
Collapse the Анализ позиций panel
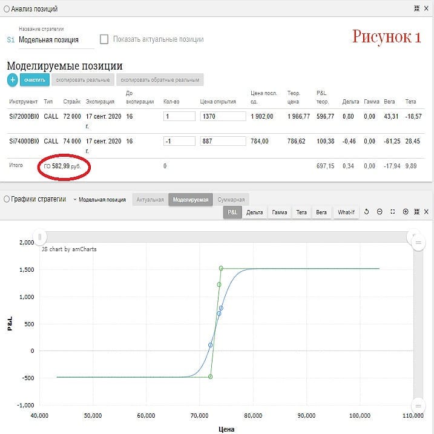pos(416,8)
